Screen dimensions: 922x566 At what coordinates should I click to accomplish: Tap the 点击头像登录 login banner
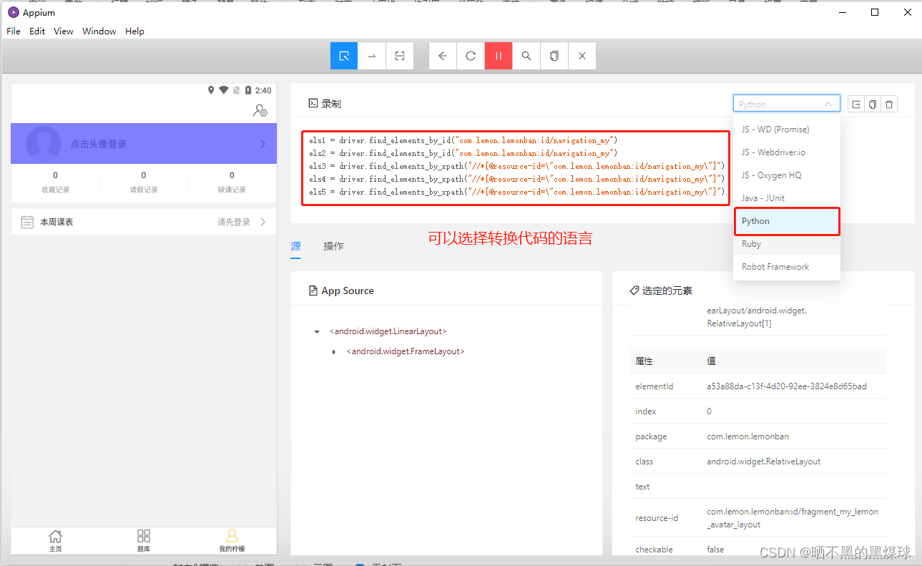tap(144, 144)
